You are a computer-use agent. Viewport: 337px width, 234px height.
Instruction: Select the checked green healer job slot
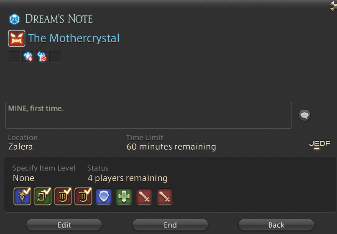click(43, 196)
